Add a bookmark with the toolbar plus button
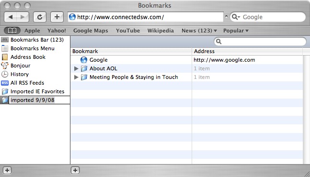 (57, 17)
